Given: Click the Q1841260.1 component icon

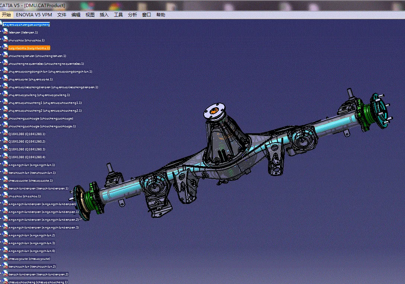Looking at the screenshot, I should [5, 133].
